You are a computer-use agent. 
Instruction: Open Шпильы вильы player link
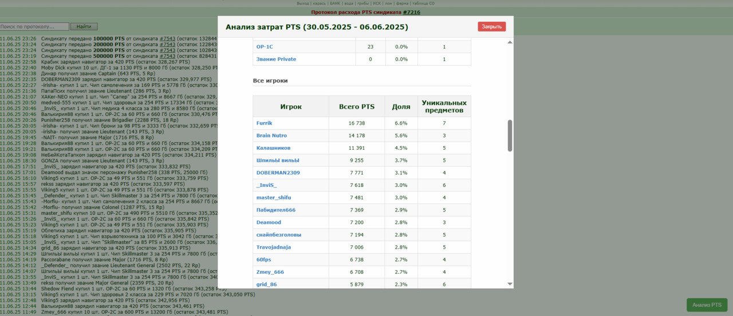[278, 161]
